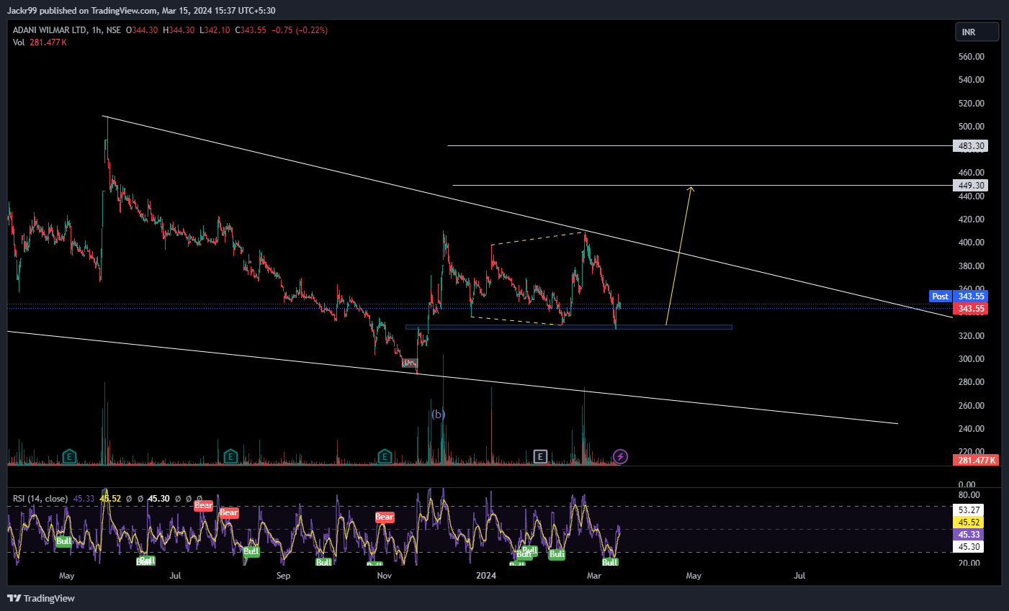Image resolution: width=1009 pixels, height=611 pixels.
Task: Click the Jul label right of 2024
Action: coord(799,576)
